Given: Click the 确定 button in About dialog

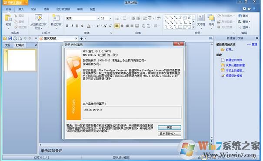Looking at the screenshot, I should [170, 127].
